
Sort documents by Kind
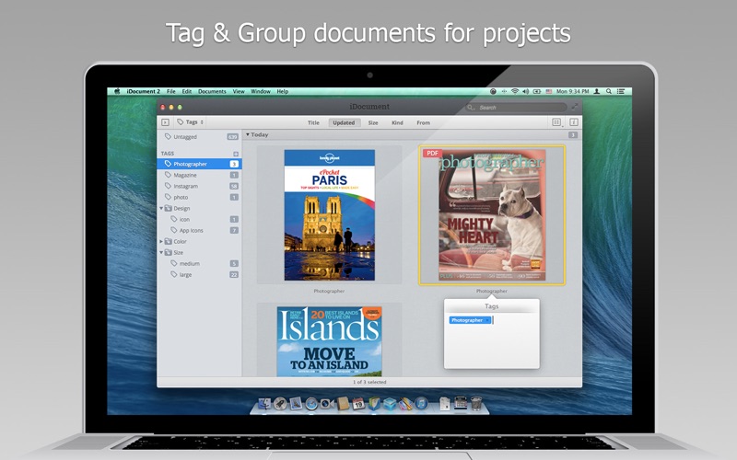coord(397,122)
